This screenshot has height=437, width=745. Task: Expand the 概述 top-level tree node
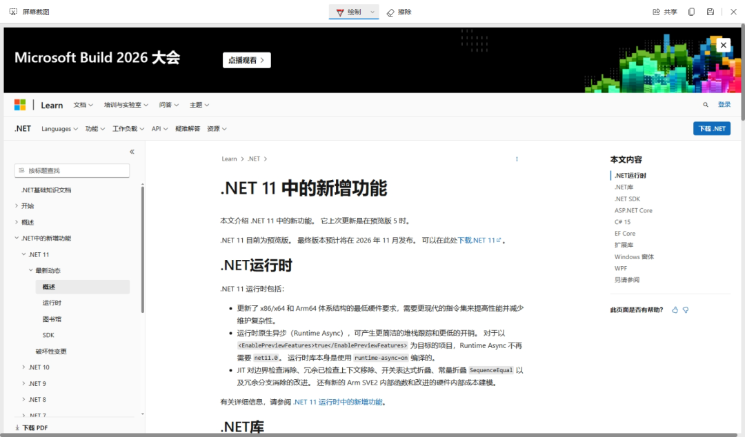(x=17, y=222)
